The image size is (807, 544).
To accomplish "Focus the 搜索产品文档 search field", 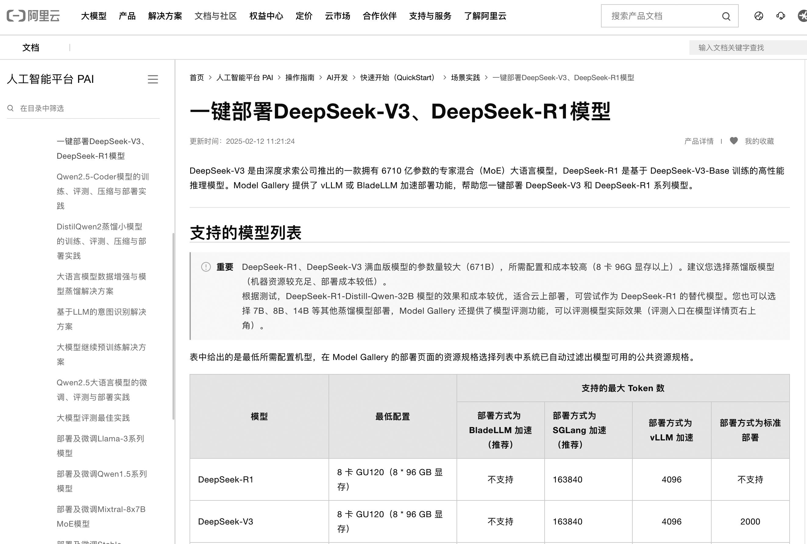I will [670, 16].
